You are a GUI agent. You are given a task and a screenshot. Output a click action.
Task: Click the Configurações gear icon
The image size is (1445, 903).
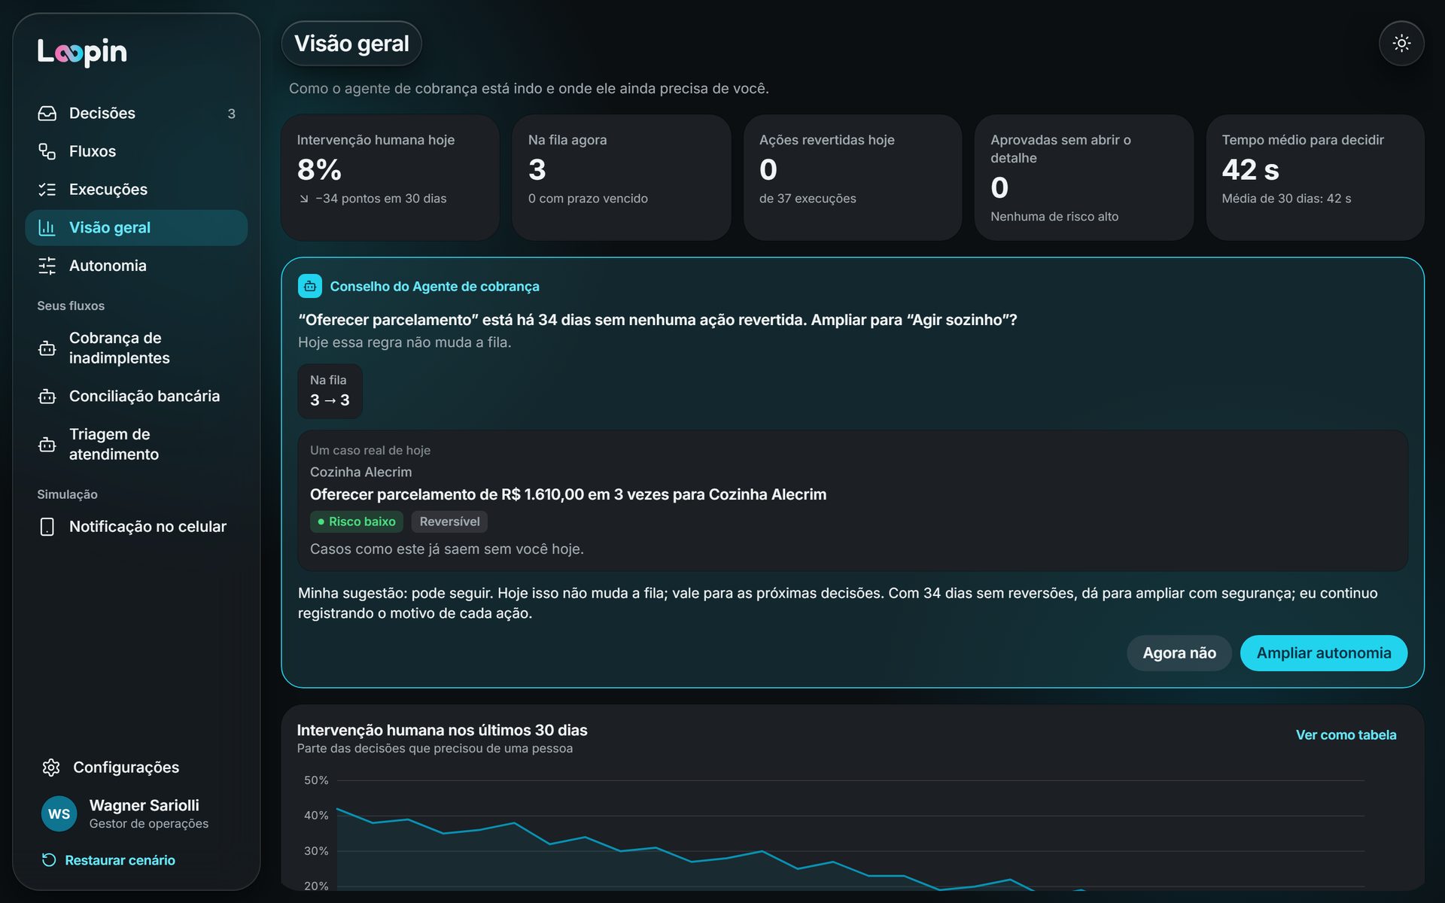(51, 768)
